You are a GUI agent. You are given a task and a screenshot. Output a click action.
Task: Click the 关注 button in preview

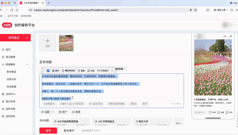pos(225,36)
